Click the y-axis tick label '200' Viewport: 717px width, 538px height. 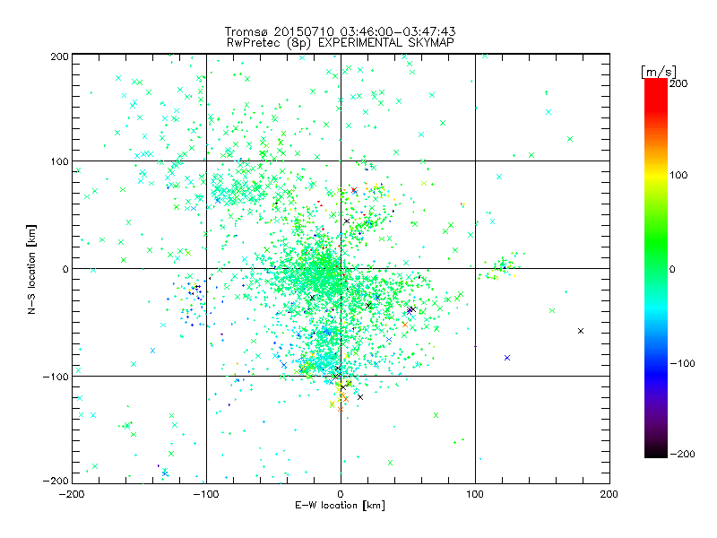point(59,56)
